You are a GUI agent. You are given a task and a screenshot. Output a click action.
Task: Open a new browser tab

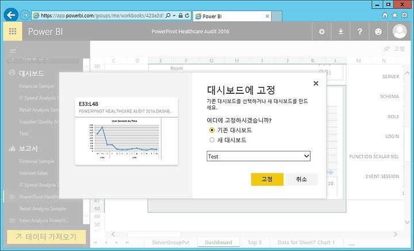[x=277, y=16]
